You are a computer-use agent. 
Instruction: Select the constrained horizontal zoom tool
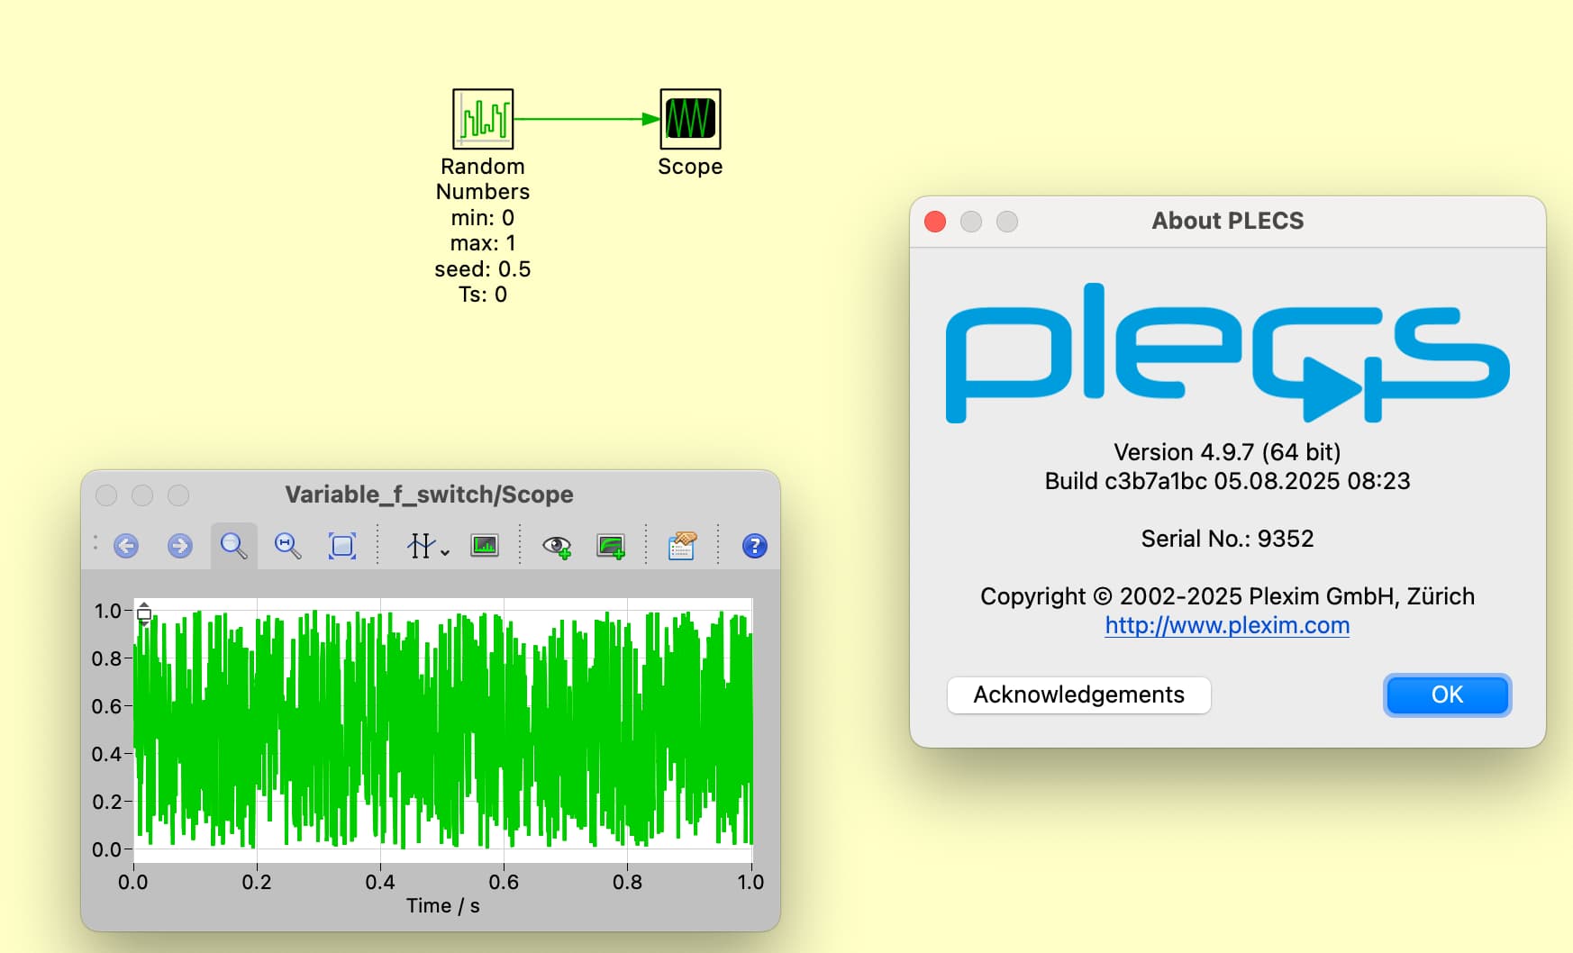click(x=288, y=546)
